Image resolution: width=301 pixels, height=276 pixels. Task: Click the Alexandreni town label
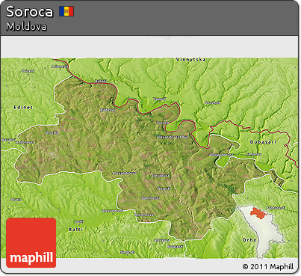113,211
